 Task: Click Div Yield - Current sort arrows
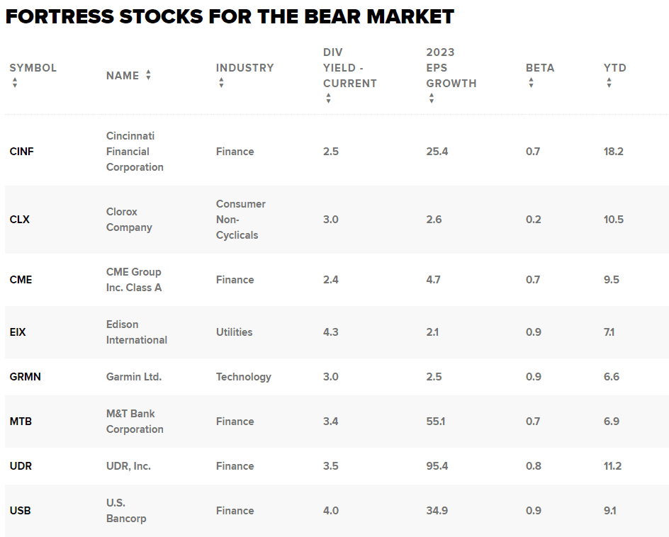328,98
